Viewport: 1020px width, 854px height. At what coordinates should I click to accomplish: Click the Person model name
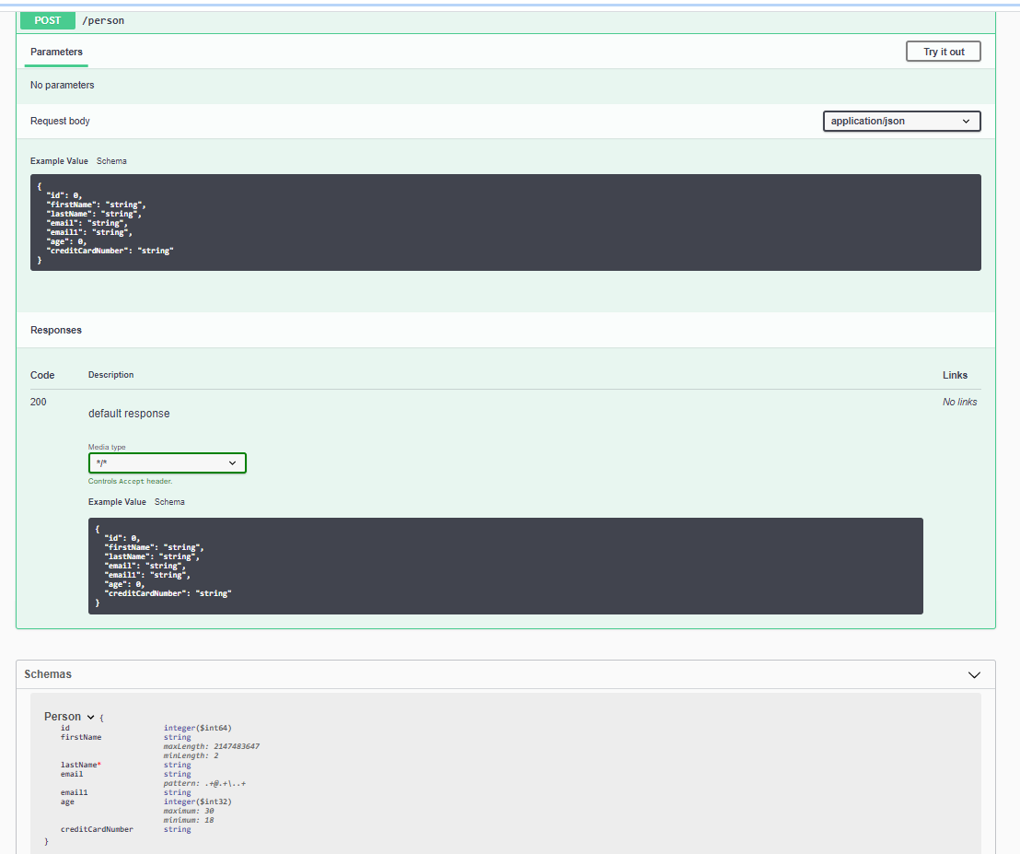pyautogui.click(x=63, y=717)
